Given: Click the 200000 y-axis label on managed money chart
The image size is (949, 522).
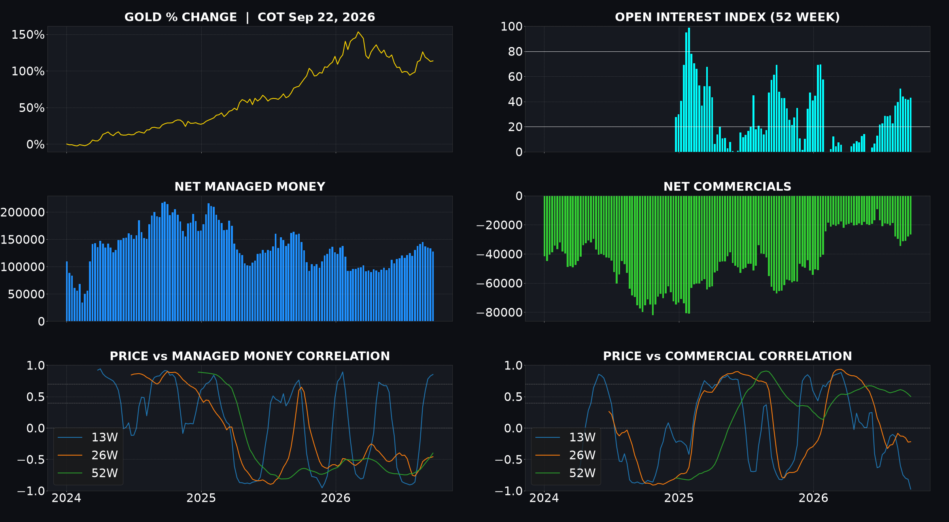Looking at the screenshot, I should (23, 212).
